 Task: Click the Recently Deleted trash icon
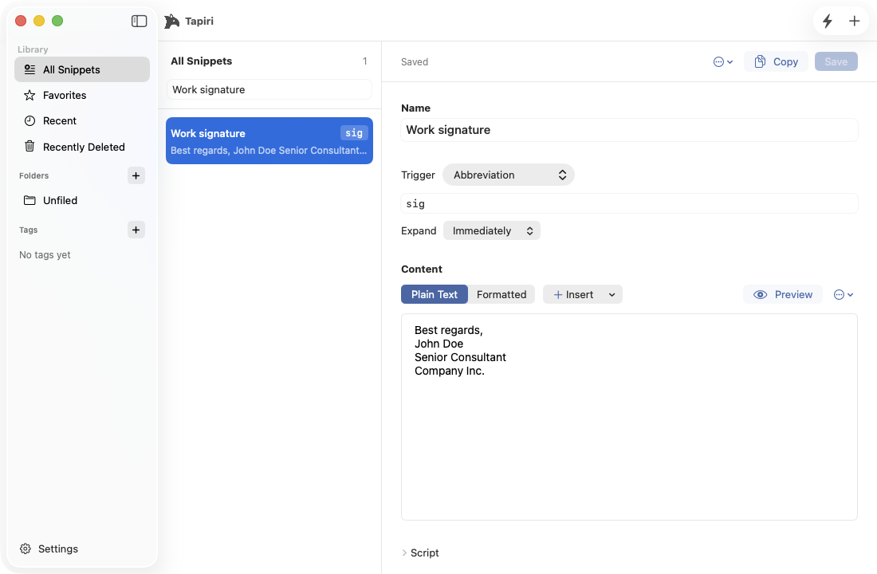coord(29,147)
